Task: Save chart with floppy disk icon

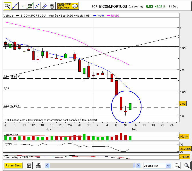Action: [x=29, y=166]
